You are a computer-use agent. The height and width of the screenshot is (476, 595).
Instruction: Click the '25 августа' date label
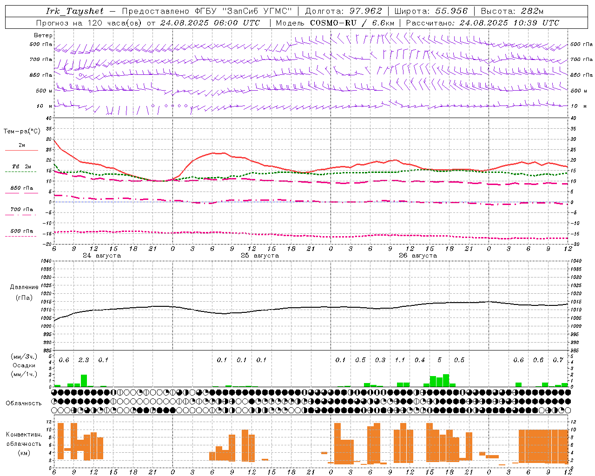260,256
